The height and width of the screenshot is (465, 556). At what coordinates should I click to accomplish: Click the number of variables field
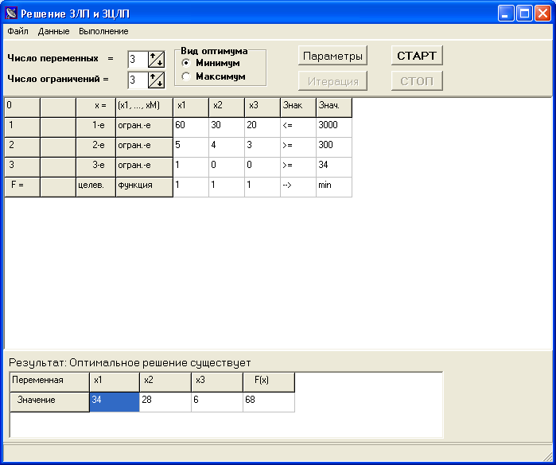pyautogui.click(x=138, y=59)
